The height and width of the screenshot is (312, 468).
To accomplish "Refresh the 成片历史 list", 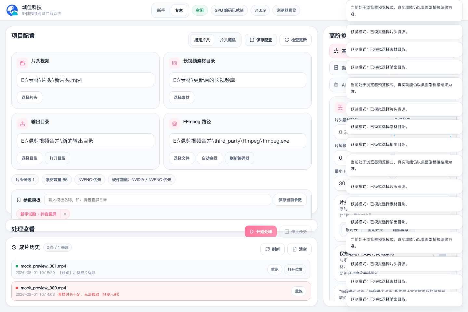I will pyautogui.click(x=273, y=249).
